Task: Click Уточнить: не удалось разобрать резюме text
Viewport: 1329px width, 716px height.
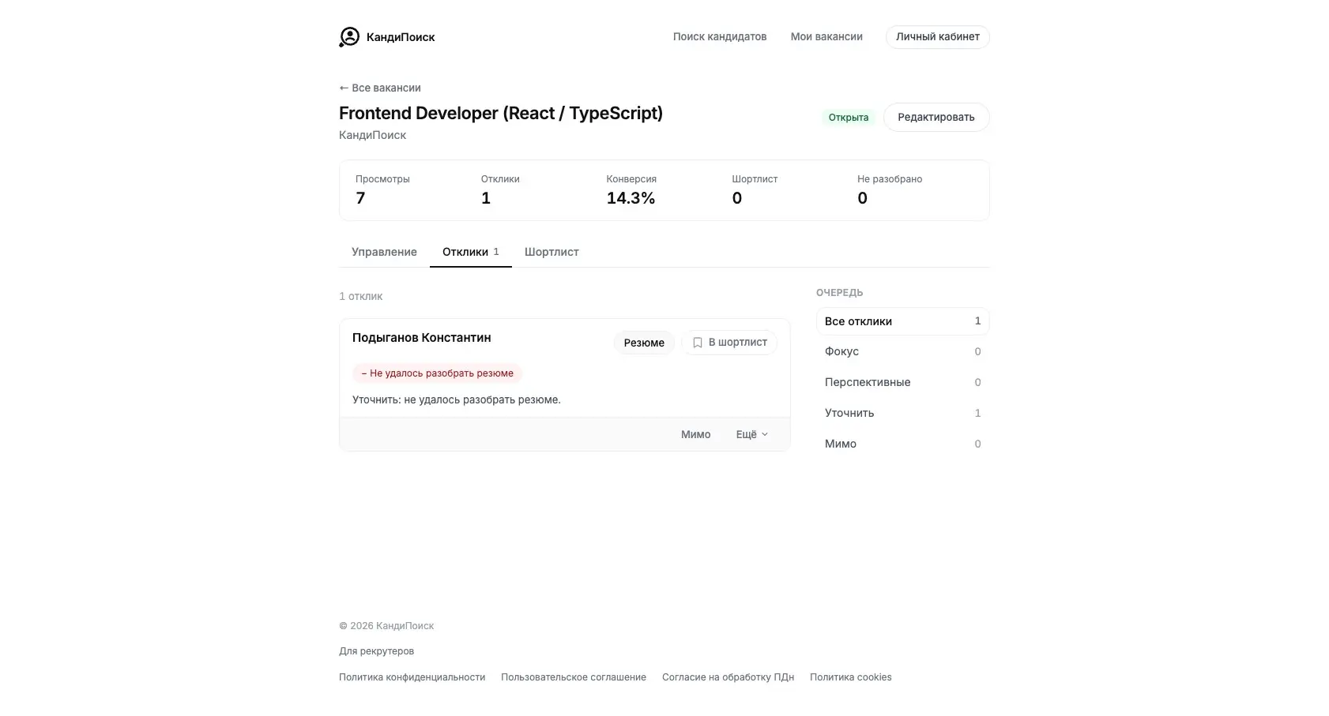Action: click(x=457, y=399)
